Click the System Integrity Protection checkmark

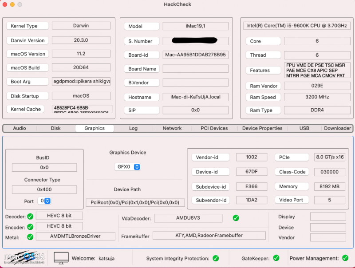click(x=216, y=258)
